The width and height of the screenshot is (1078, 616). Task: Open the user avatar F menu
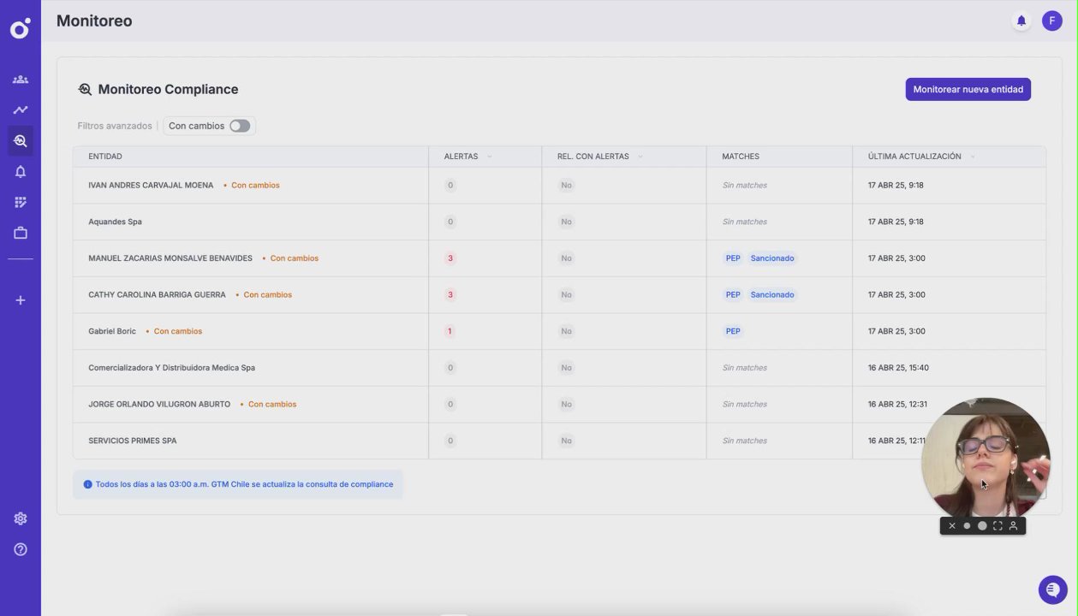point(1051,21)
